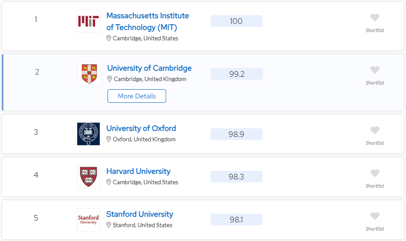
Task: Shortlist Stanford University using its heart icon
Action: 375,216
